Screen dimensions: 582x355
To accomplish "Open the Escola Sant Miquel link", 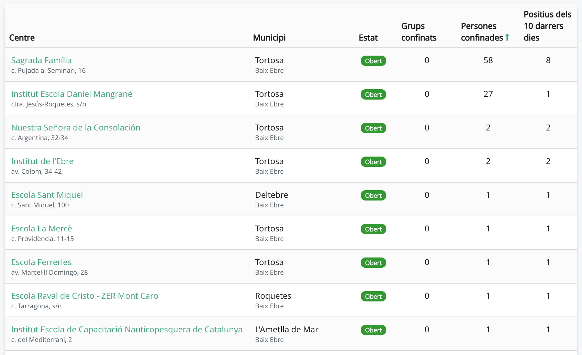I will point(47,195).
